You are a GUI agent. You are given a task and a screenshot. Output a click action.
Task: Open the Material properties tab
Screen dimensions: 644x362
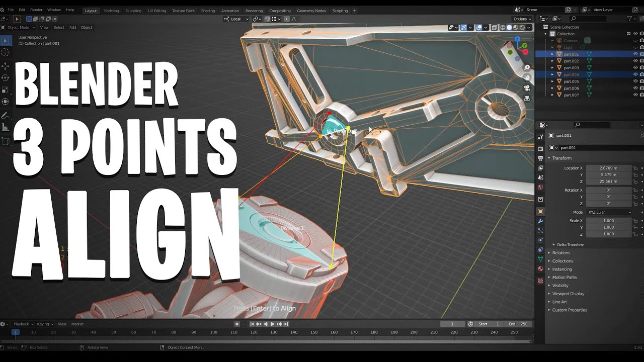pos(540,269)
